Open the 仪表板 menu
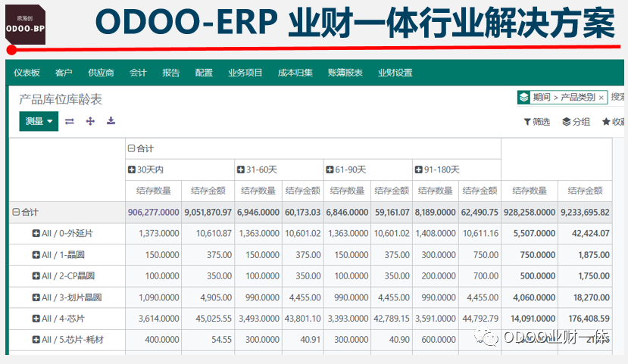Viewport: 628px width, 364px height. click(27, 73)
